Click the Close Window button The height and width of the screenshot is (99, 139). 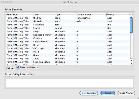pyautogui.click(x=126, y=93)
